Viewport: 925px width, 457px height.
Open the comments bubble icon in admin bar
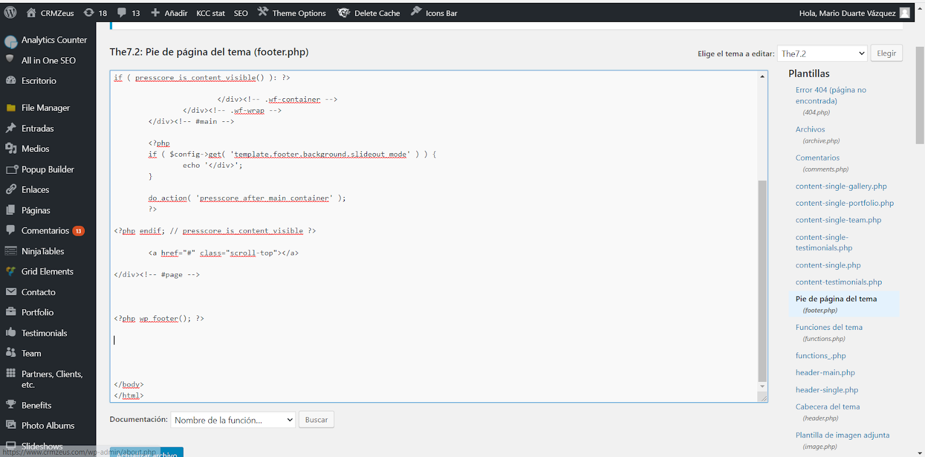122,13
